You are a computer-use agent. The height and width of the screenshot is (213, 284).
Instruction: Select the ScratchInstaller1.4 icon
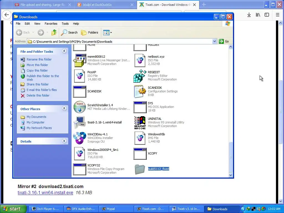(x=80, y=107)
